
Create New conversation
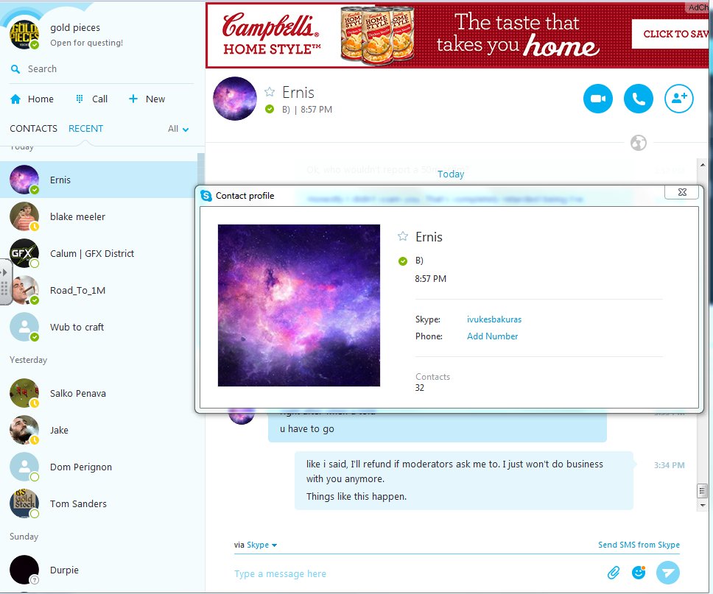click(x=147, y=99)
